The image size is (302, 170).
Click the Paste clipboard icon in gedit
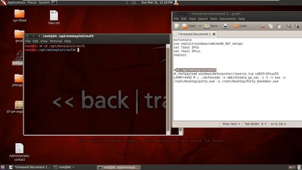(x=279, y=26)
